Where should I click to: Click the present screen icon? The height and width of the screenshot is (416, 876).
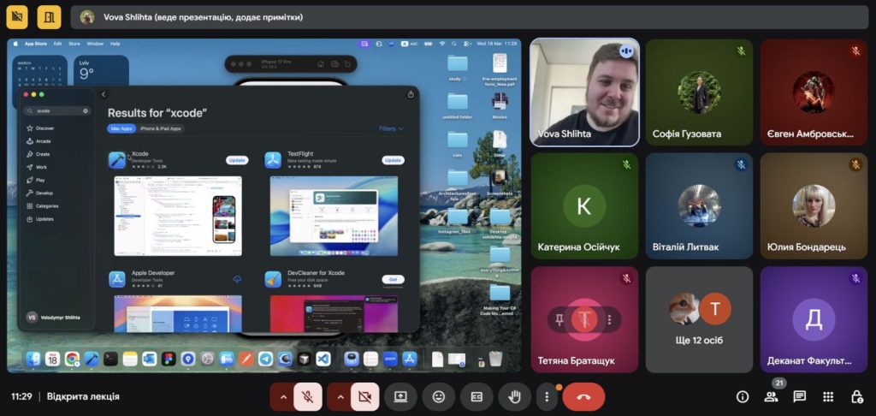(400, 396)
